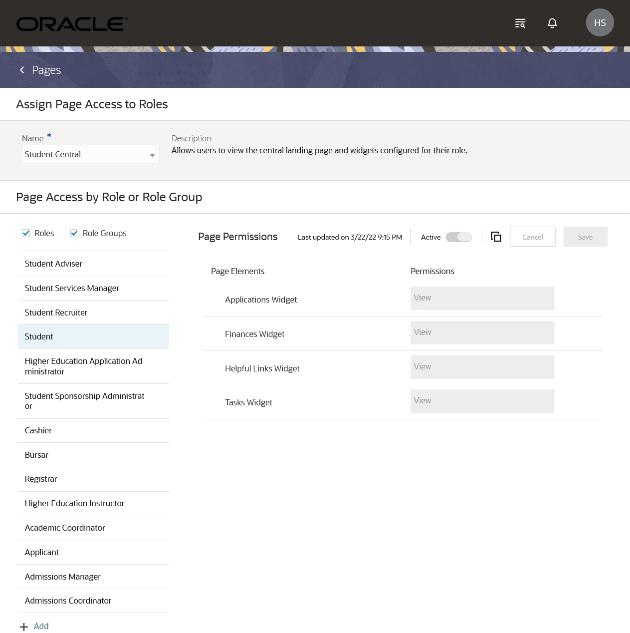
Task: Open the notifications bell
Action: point(552,23)
